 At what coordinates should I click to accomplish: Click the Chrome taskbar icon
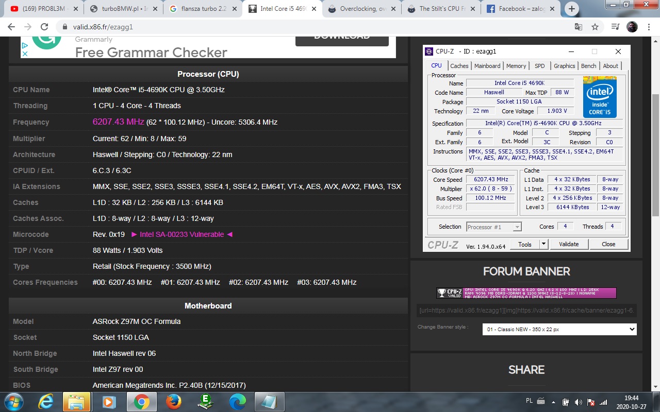(x=141, y=402)
